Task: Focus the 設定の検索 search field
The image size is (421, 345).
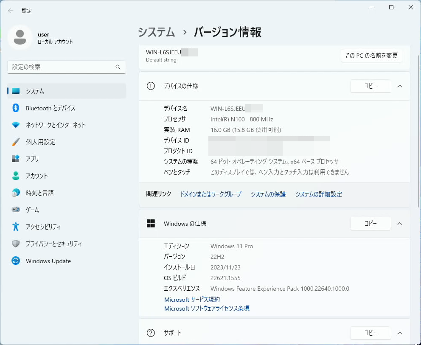Action: tap(67, 67)
